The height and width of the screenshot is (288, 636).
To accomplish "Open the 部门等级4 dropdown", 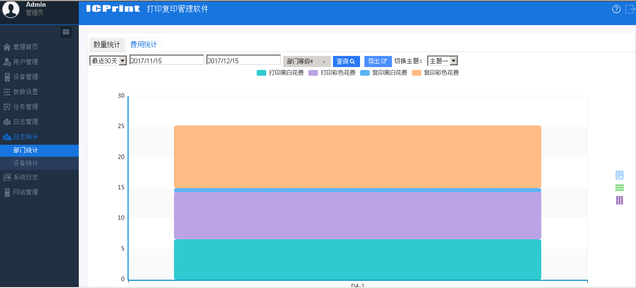I will tap(307, 61).
